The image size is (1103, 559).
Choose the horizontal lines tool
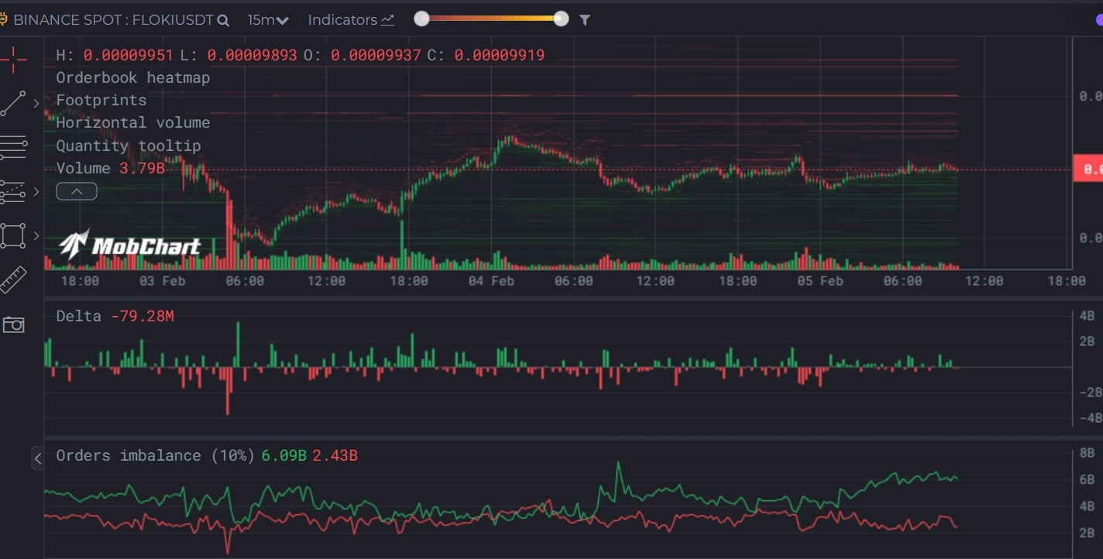click(x=13, y=146)
